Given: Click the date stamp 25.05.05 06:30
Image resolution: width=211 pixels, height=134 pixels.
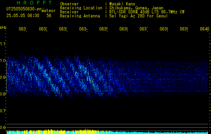Looking at the screenshot, I should pos(23,16).
